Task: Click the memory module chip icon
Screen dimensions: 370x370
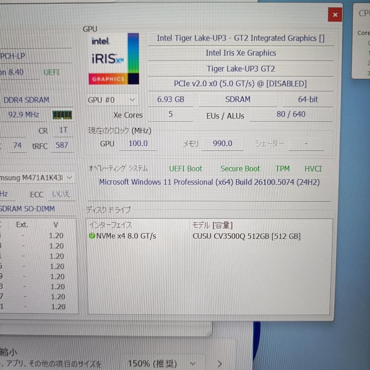Action: click(62, 115)
